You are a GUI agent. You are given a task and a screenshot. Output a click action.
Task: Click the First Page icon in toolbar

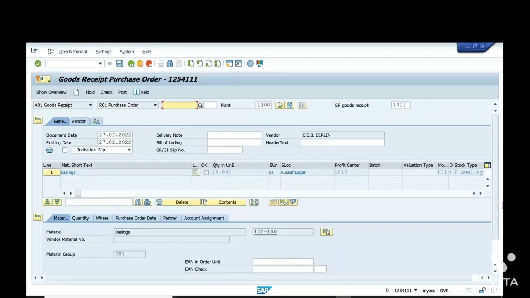coord(190,63)
